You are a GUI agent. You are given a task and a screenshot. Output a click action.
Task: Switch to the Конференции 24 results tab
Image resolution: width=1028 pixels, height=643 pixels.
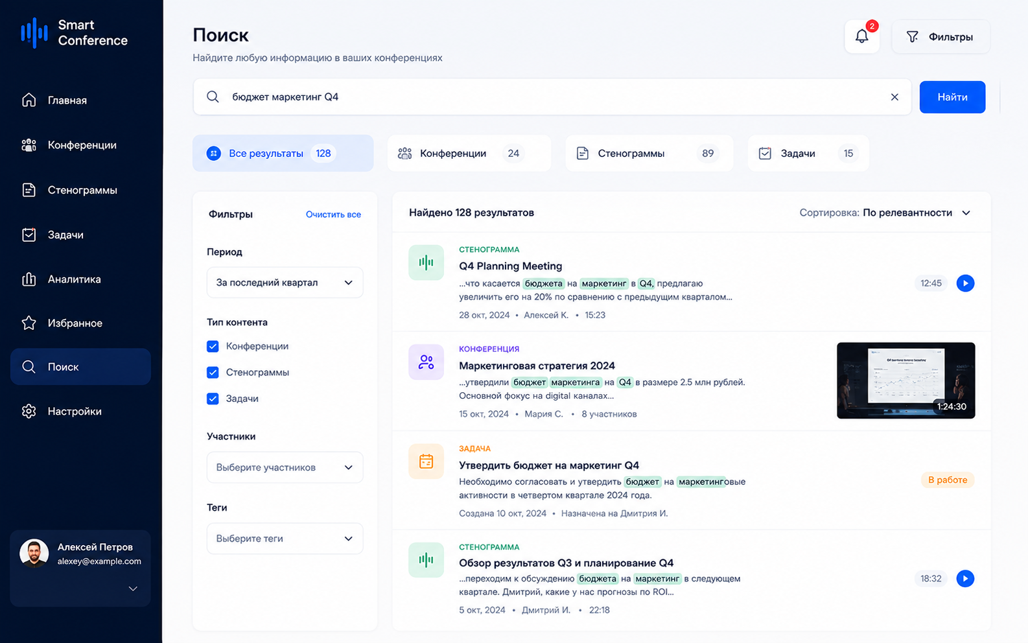click(x=469, y=154)
